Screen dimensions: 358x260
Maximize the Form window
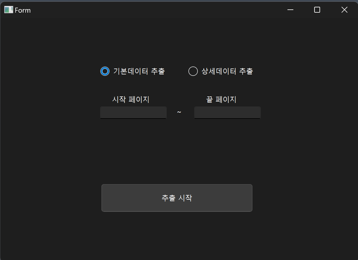(x=317, y=10)
